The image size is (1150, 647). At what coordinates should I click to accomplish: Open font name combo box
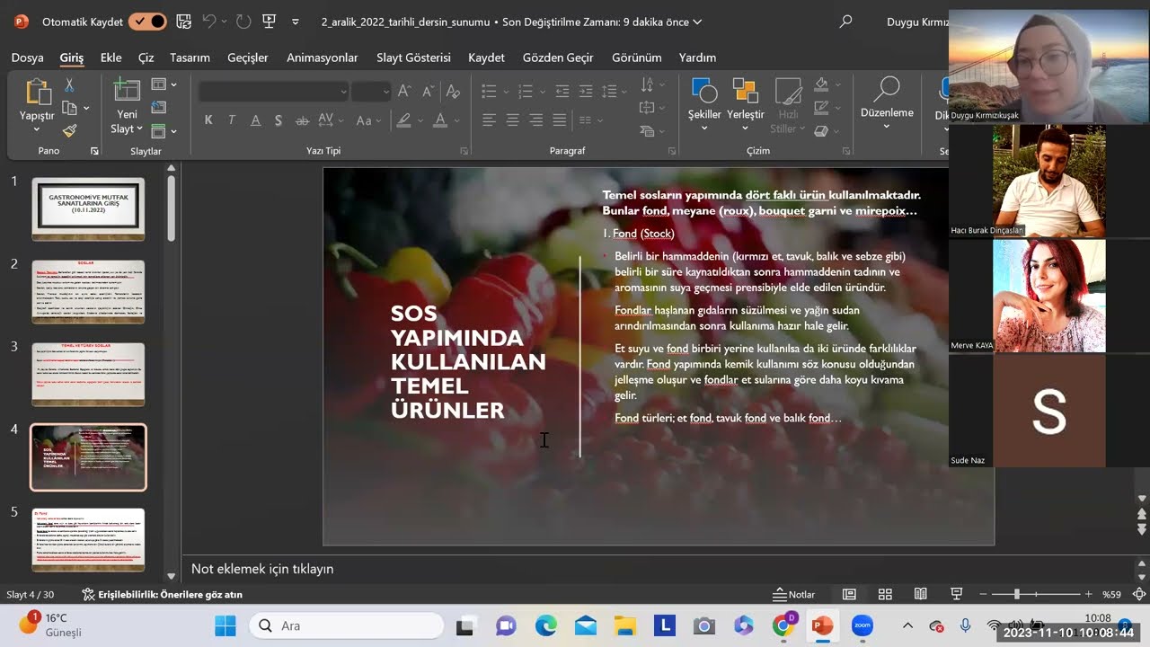(x=274, y=91)
